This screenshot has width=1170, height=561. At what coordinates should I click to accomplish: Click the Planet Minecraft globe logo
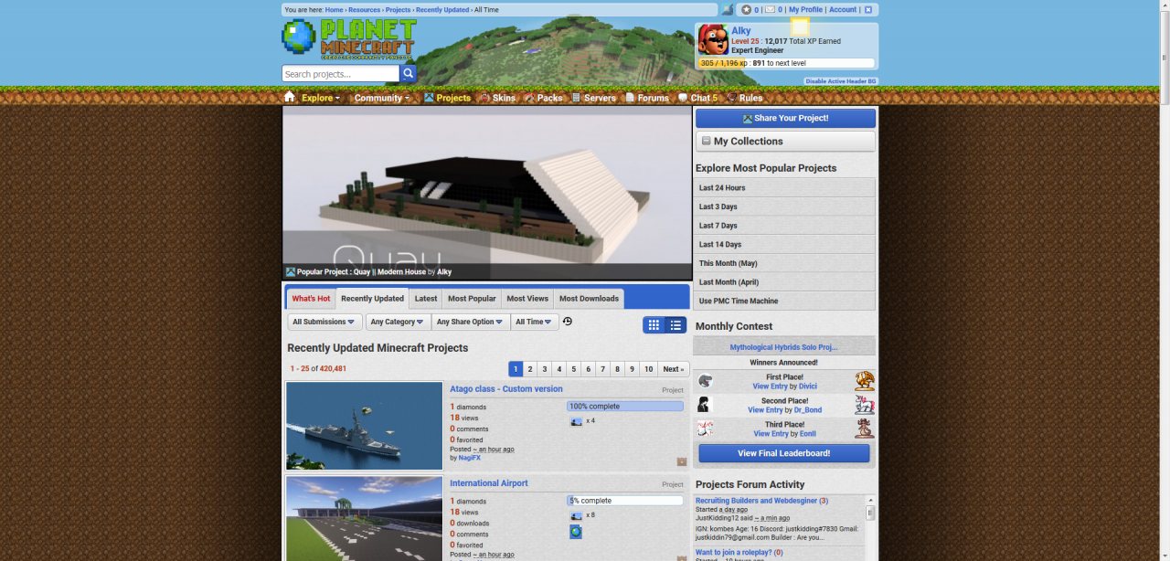(x=298, y=38)
